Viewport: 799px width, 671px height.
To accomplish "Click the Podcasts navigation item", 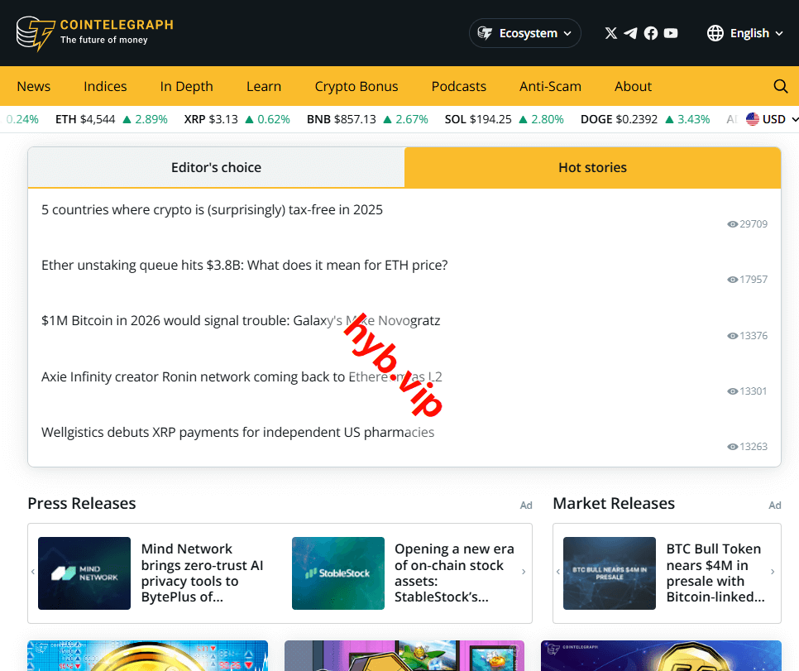I will (x=458, y=86).
